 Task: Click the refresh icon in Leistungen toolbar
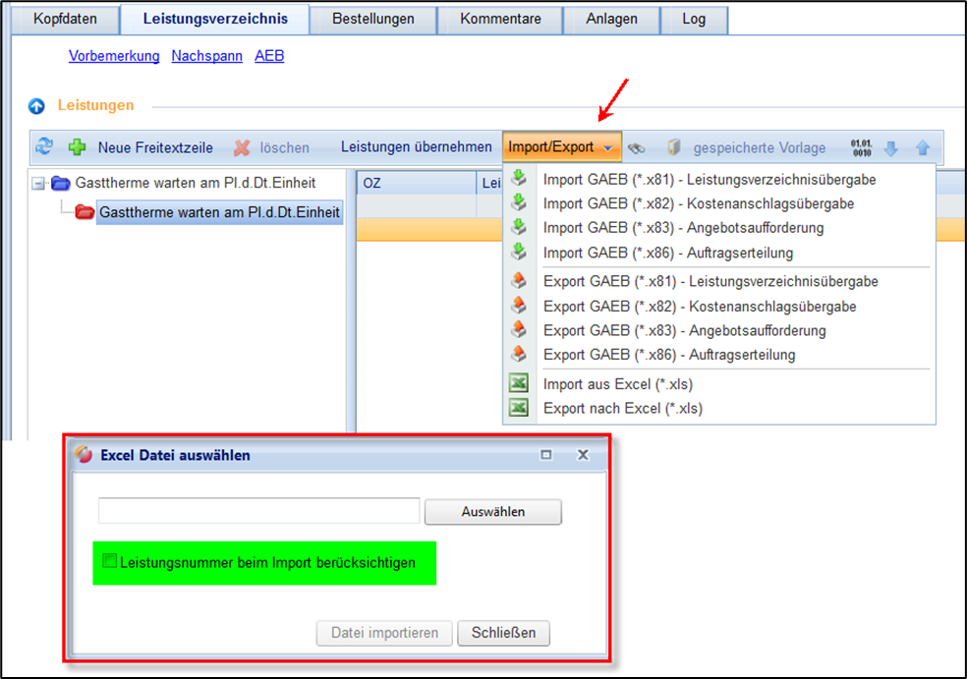44,147
